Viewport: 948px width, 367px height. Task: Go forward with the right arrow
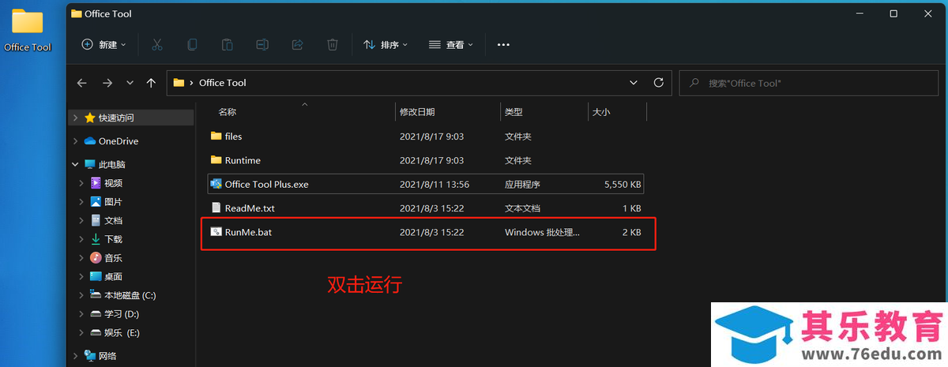click(x=107, y=83)
